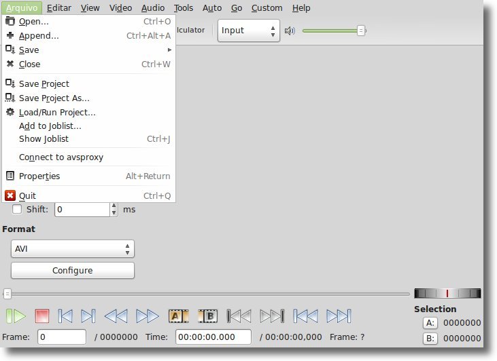Choose Add to Joblist...

[x=89, y=126]
